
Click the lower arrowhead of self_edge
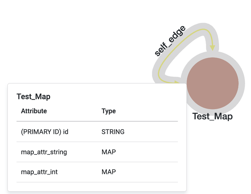(177, 82)
